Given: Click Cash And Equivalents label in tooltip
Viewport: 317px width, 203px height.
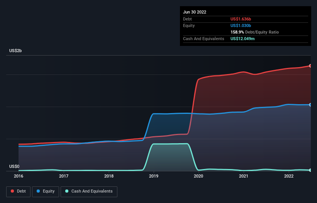Looking at the screenshot, I should point(203,39).
